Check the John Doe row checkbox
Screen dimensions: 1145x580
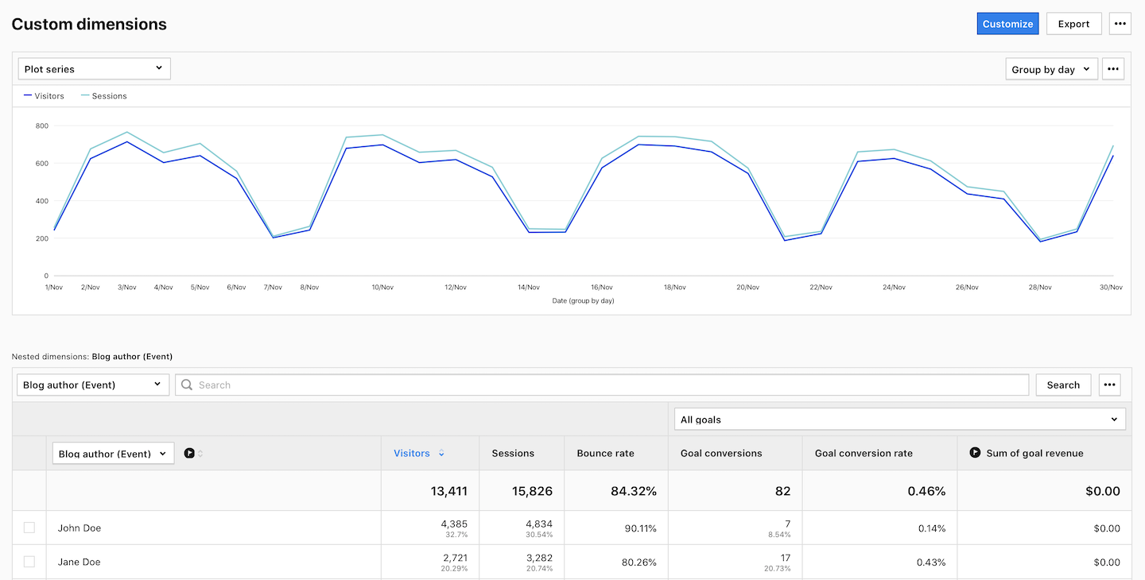click(29, 528)
